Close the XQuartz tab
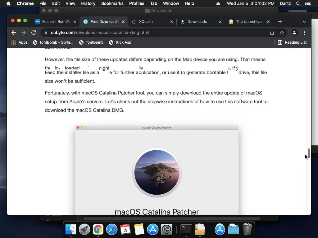Viewport: 318px width, 238px height. [172, 22]
